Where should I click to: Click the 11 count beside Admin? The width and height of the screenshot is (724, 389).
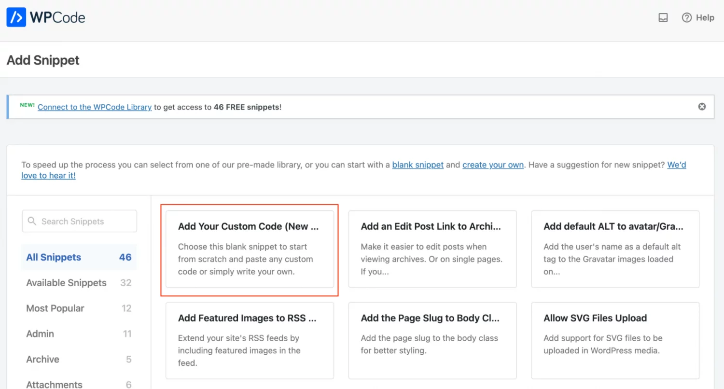(x=127, y=334)
